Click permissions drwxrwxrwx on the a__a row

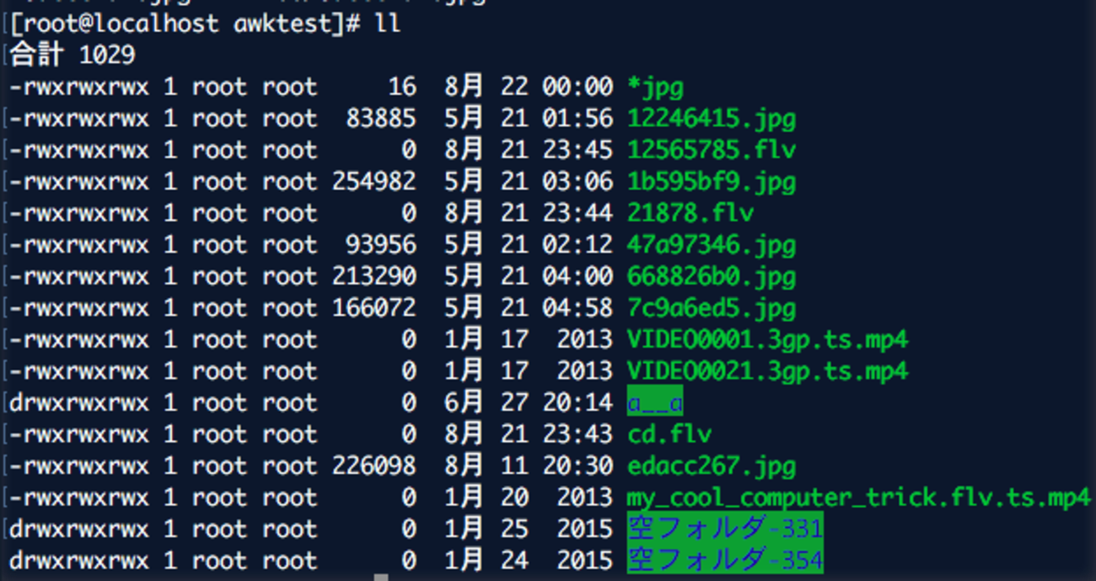pos(79,403)
